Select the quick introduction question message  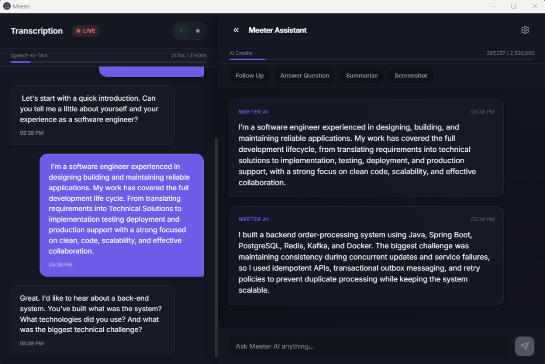tap(93, 115)
